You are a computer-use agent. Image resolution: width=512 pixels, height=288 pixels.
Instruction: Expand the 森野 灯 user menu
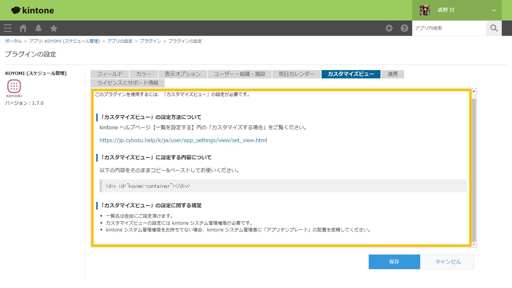tap(494, 10)
